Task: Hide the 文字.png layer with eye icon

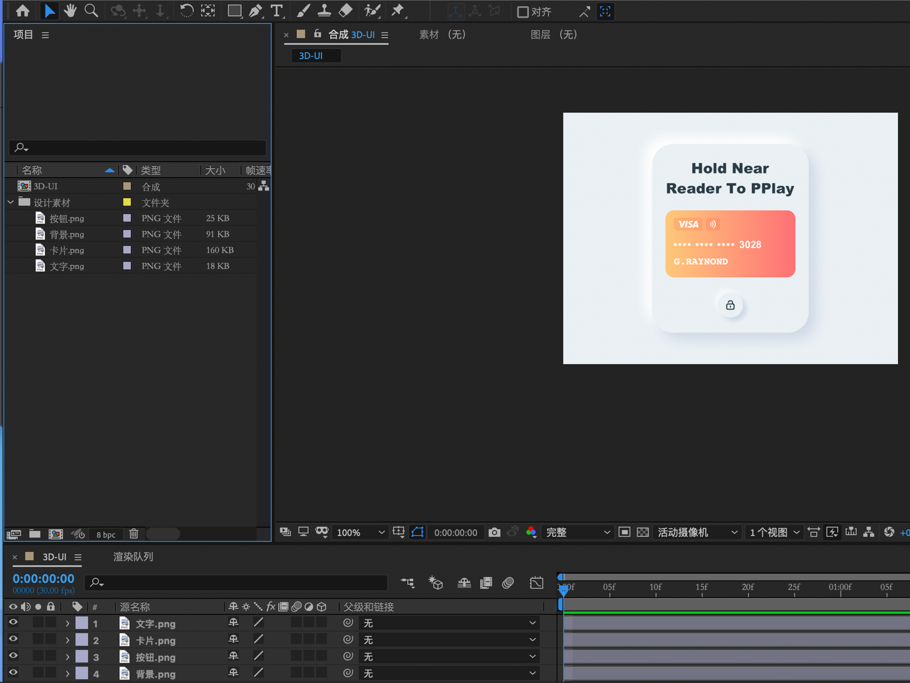Action: 13,623
